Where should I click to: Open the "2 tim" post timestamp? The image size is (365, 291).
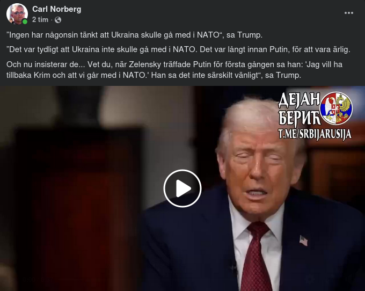[x=40, y=20]
